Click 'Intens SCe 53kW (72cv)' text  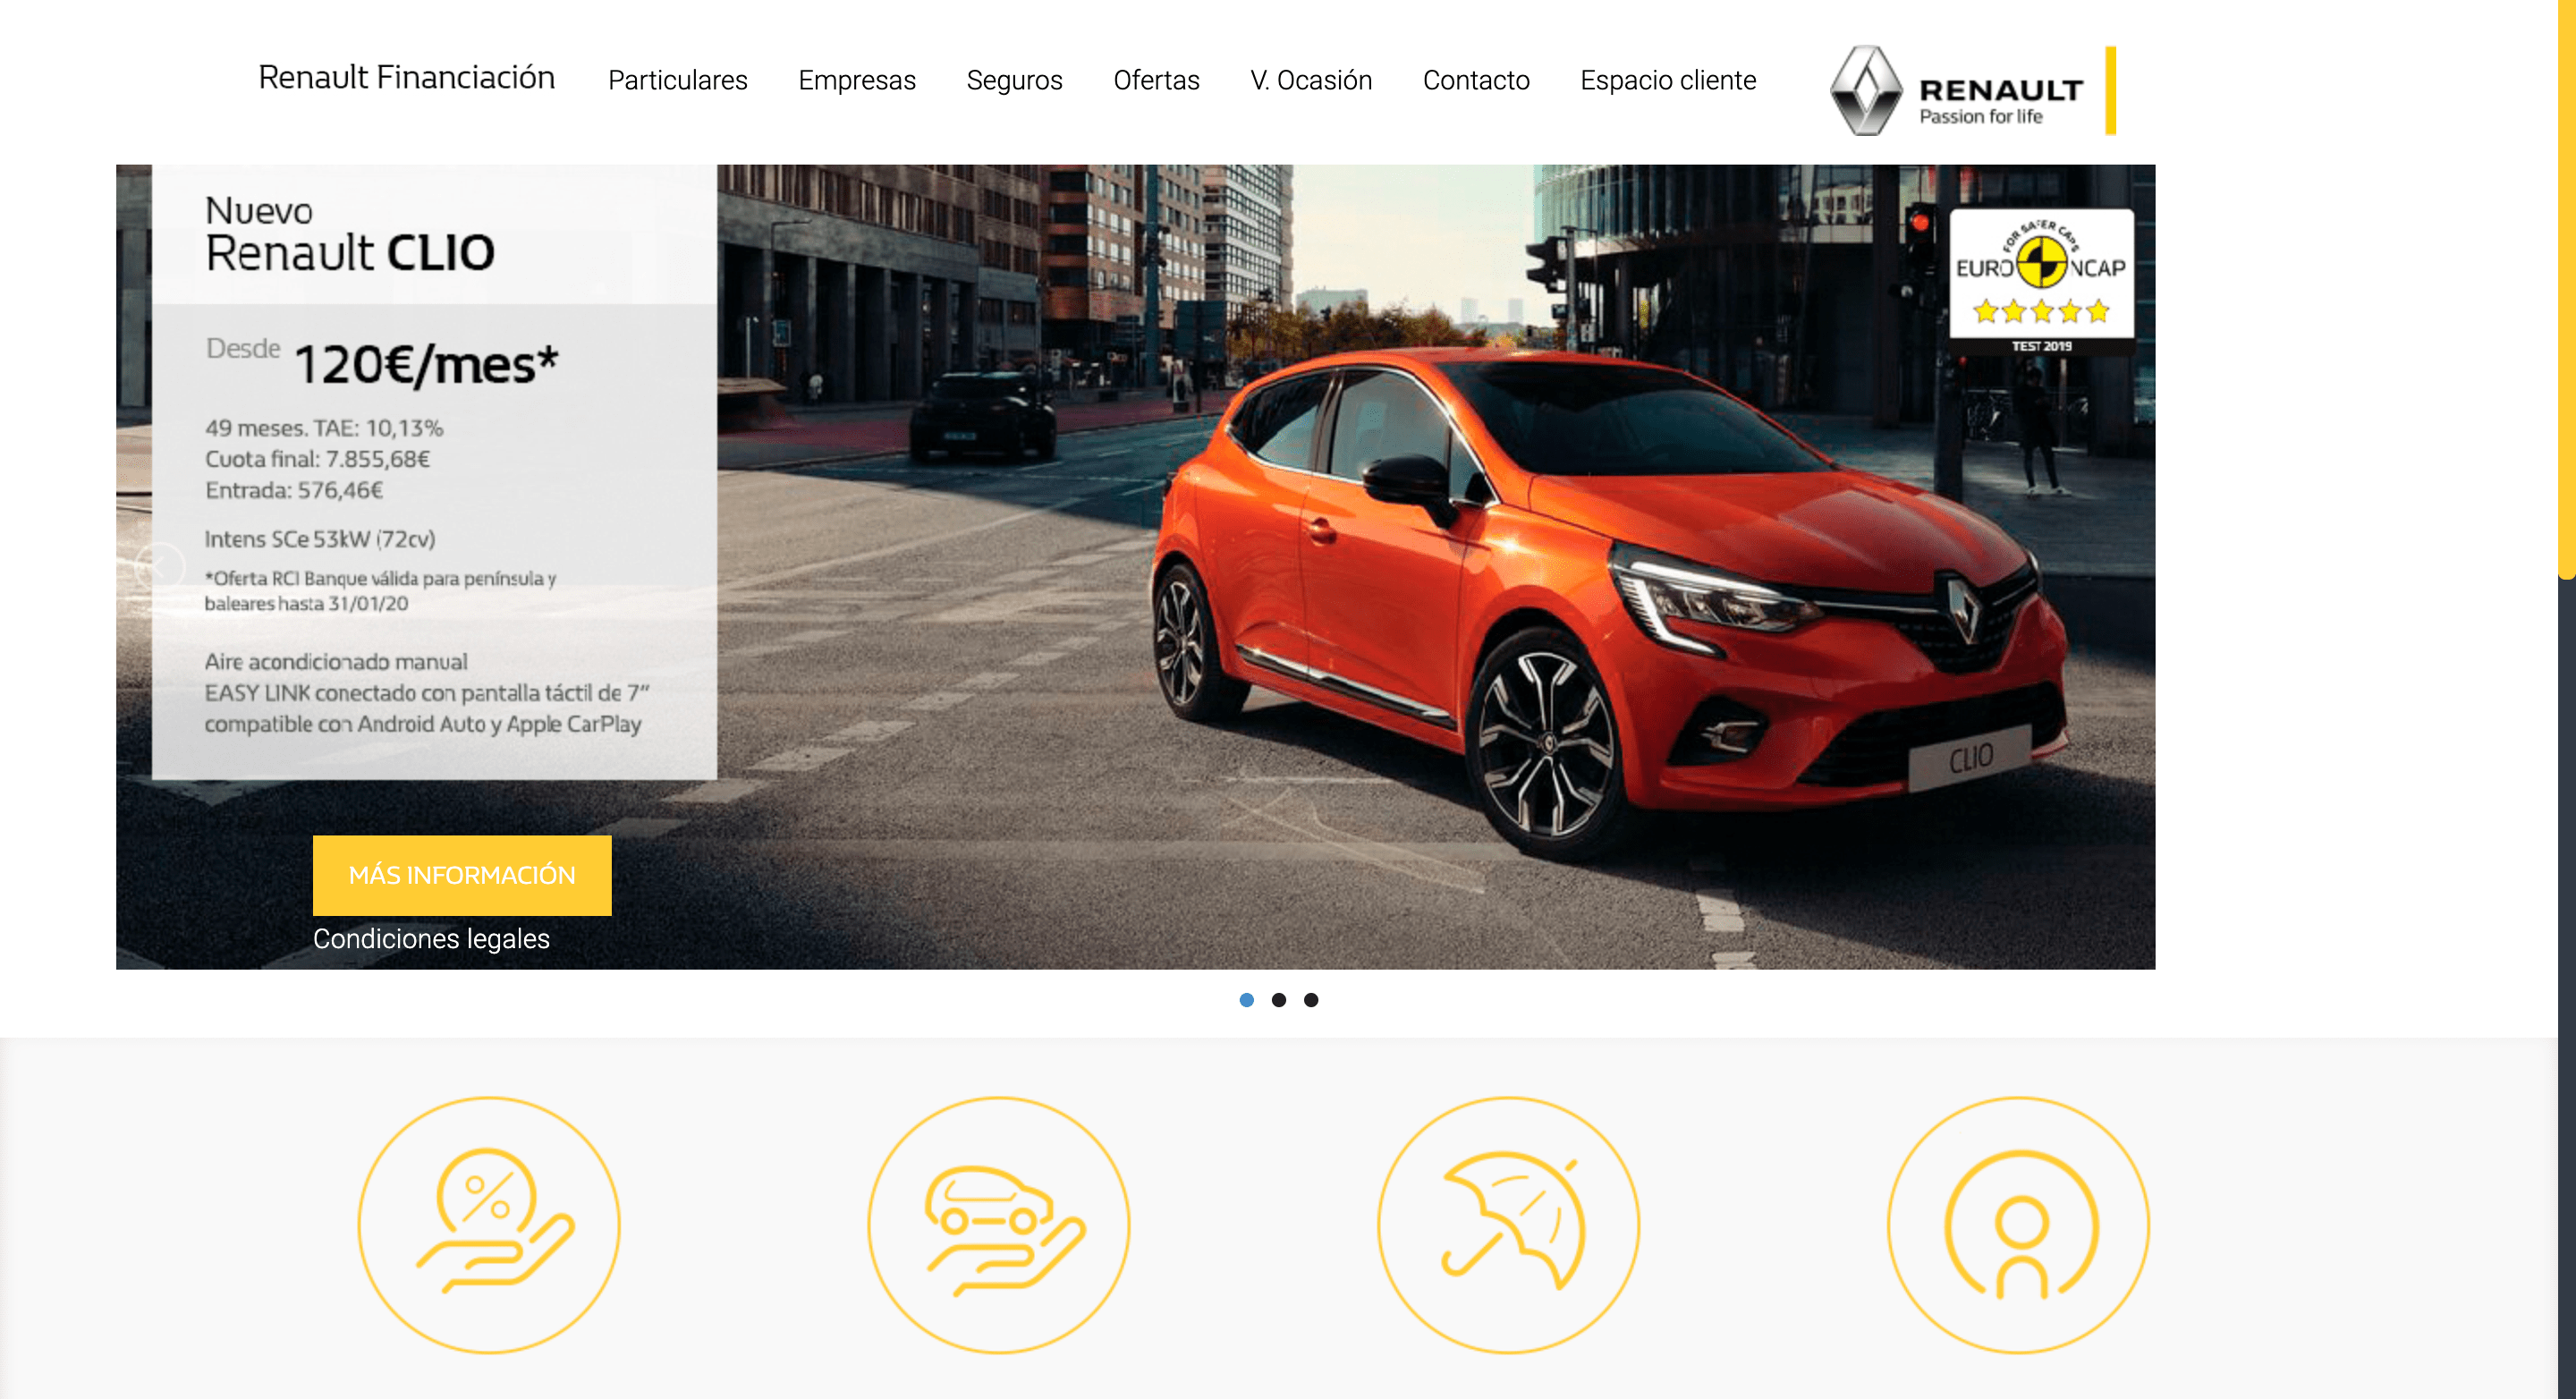click(320, 539)
